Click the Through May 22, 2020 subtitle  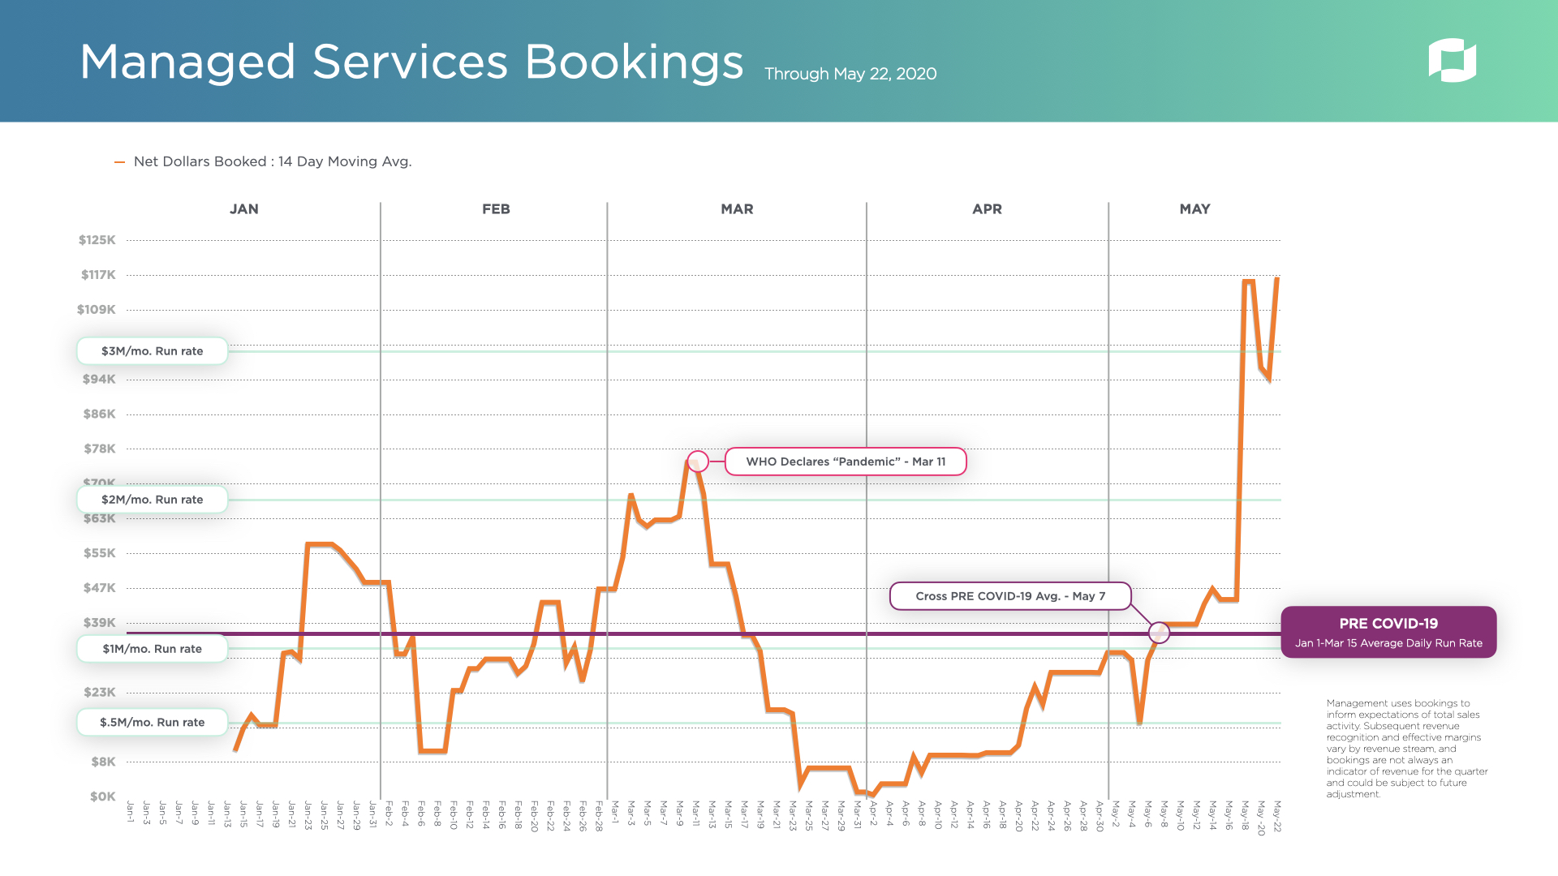point(850,74)
